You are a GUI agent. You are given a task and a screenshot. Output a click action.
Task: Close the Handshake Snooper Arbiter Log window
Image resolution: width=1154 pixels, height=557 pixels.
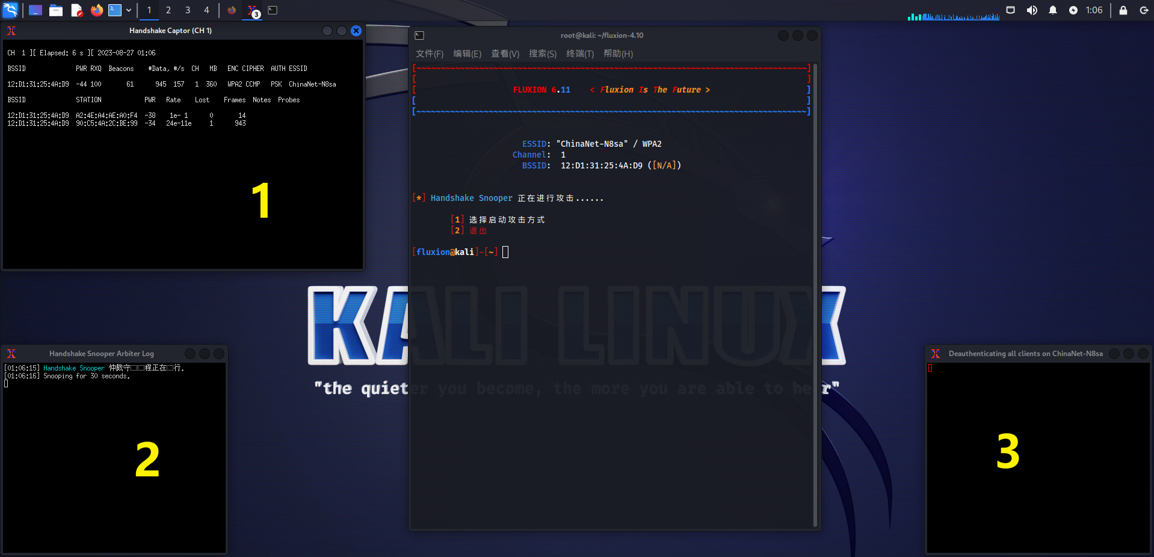(219, 354)
